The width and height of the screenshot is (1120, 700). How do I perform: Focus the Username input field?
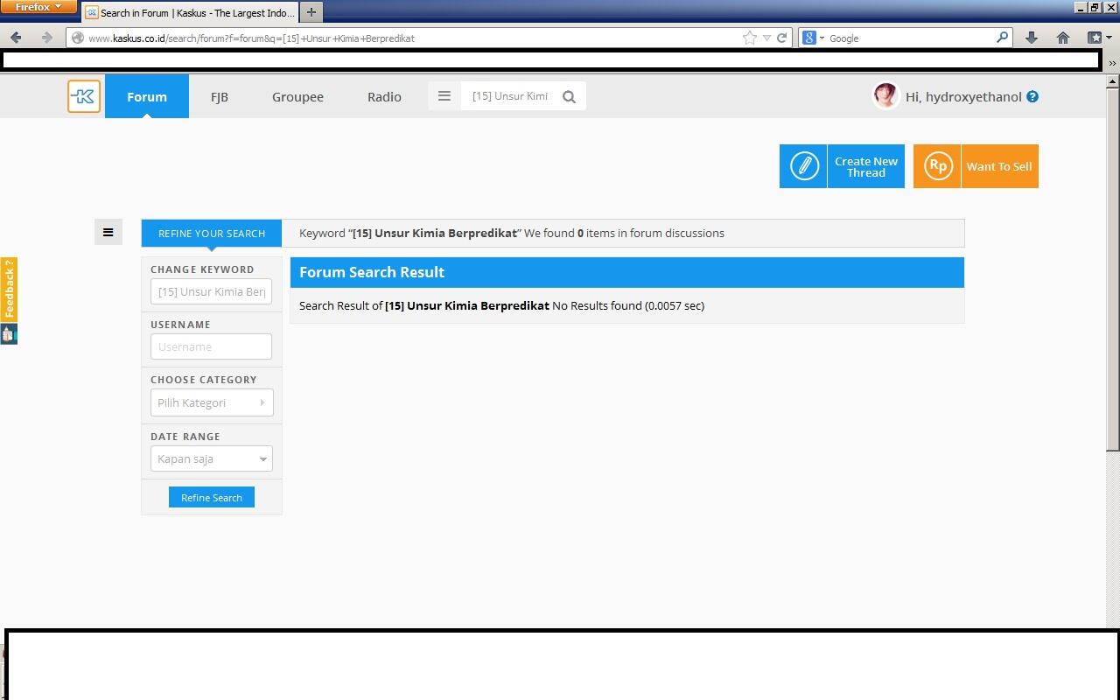[211, 346]
